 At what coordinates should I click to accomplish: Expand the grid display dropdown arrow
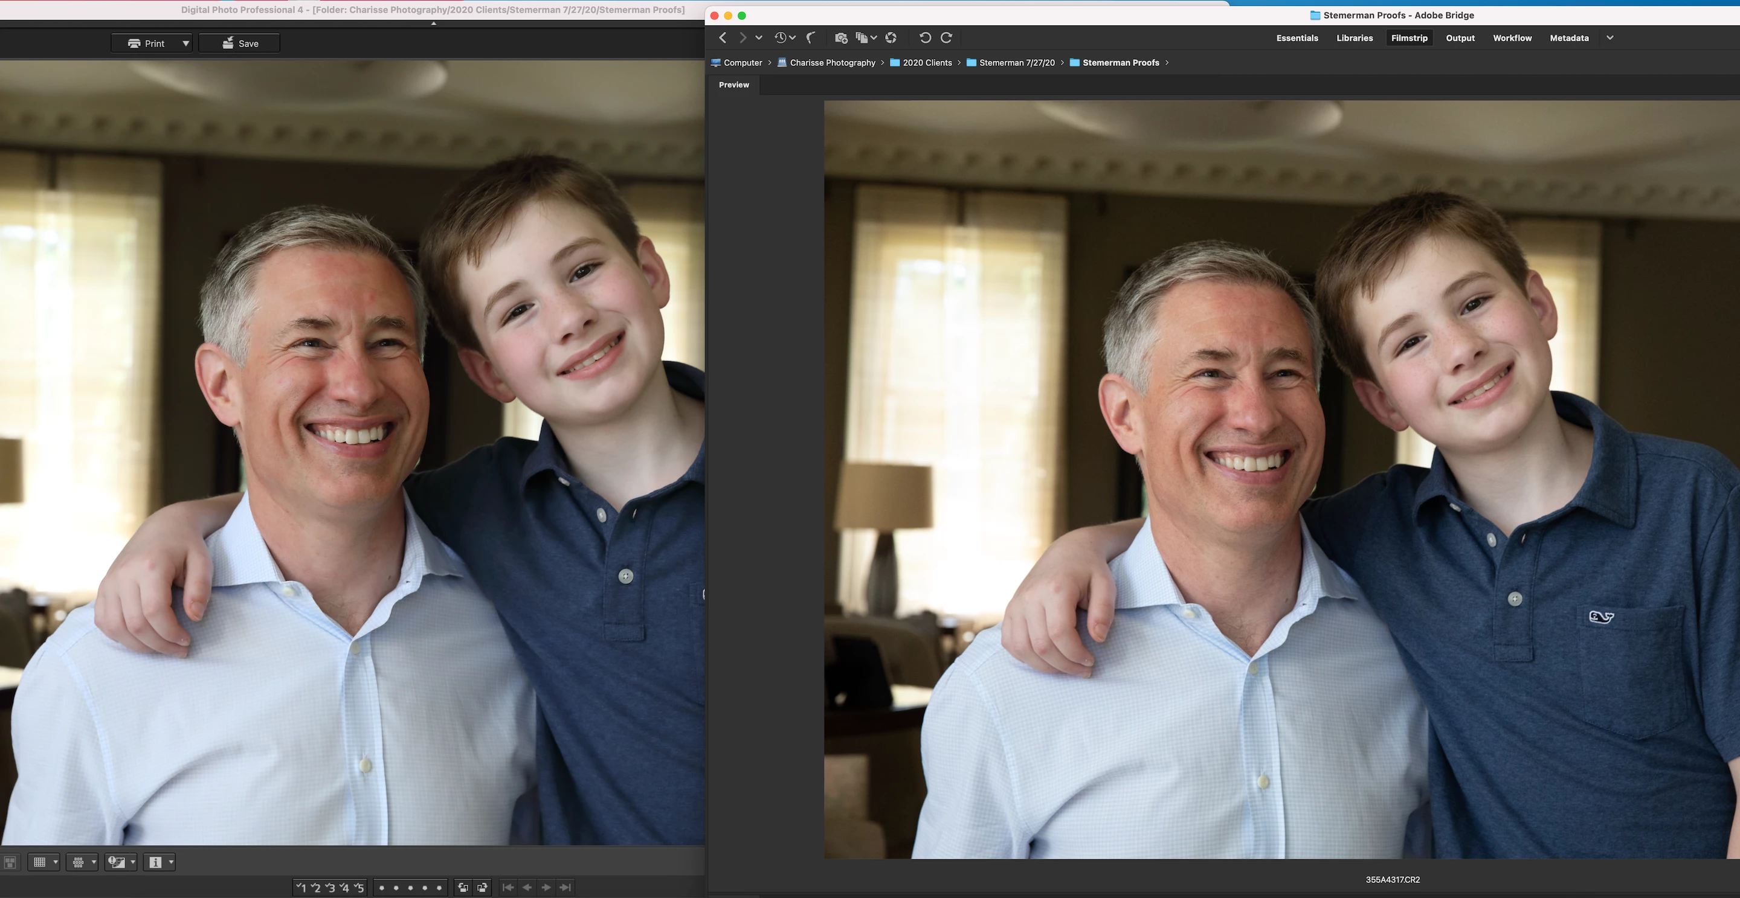(56, 862)
